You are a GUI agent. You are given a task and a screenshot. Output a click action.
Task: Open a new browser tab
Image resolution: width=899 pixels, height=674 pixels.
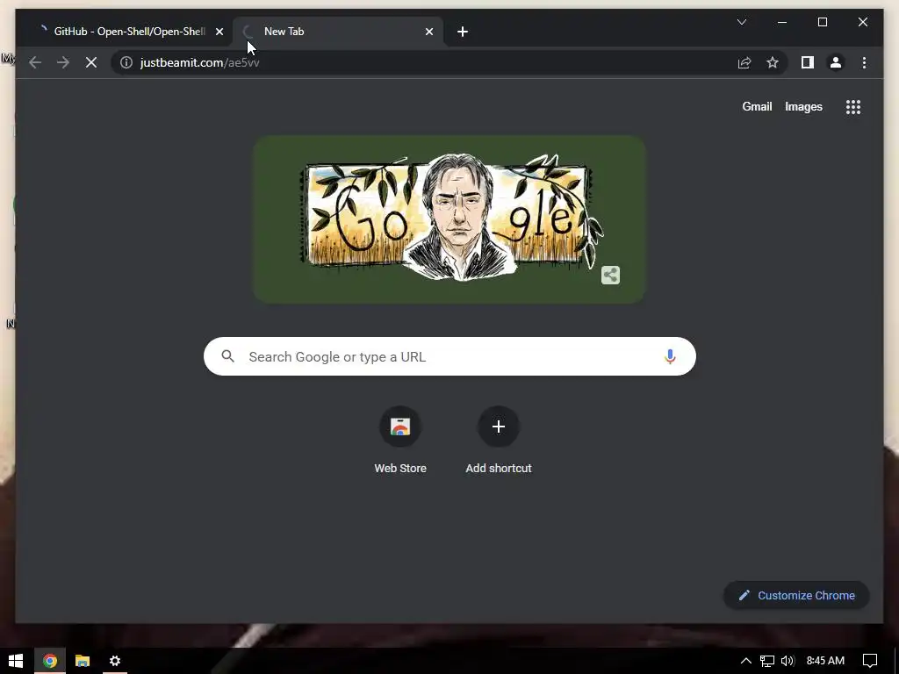[x=463, y=32]
